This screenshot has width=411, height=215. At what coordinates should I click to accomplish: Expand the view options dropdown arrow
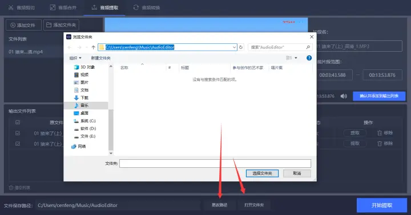click(x=296, y=58)
